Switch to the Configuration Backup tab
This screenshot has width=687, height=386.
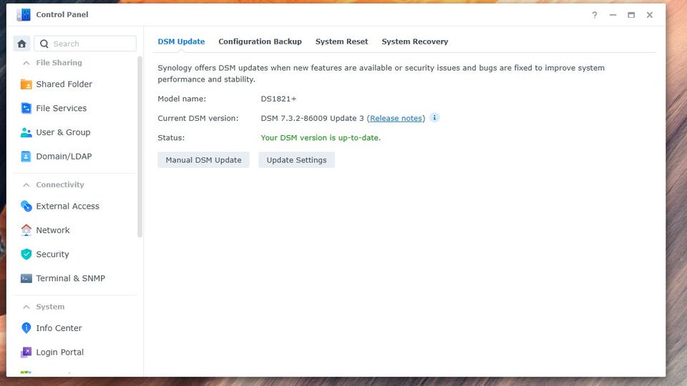click(x=260, y=41)
